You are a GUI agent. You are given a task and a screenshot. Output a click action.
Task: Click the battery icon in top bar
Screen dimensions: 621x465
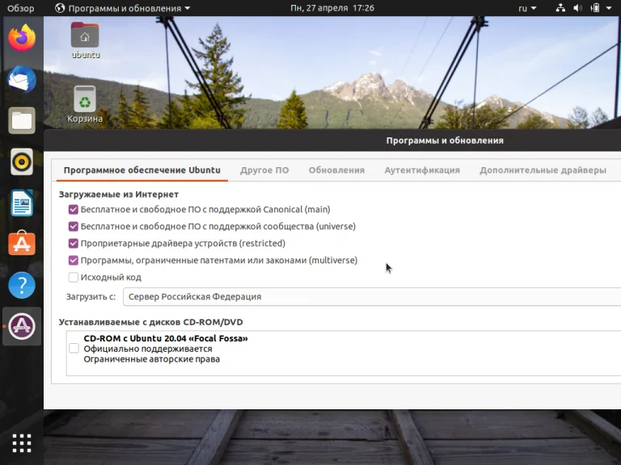595,8
